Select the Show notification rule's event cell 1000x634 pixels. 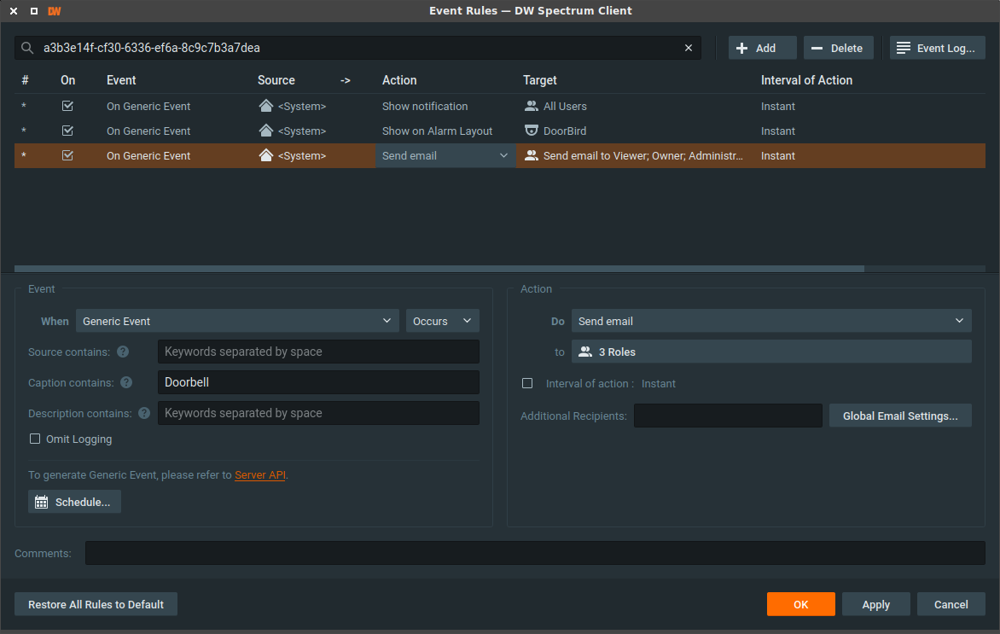tap(148, 106)
